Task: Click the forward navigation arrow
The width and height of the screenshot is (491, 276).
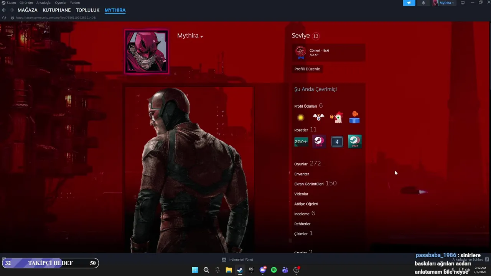Action: (12, 10)
